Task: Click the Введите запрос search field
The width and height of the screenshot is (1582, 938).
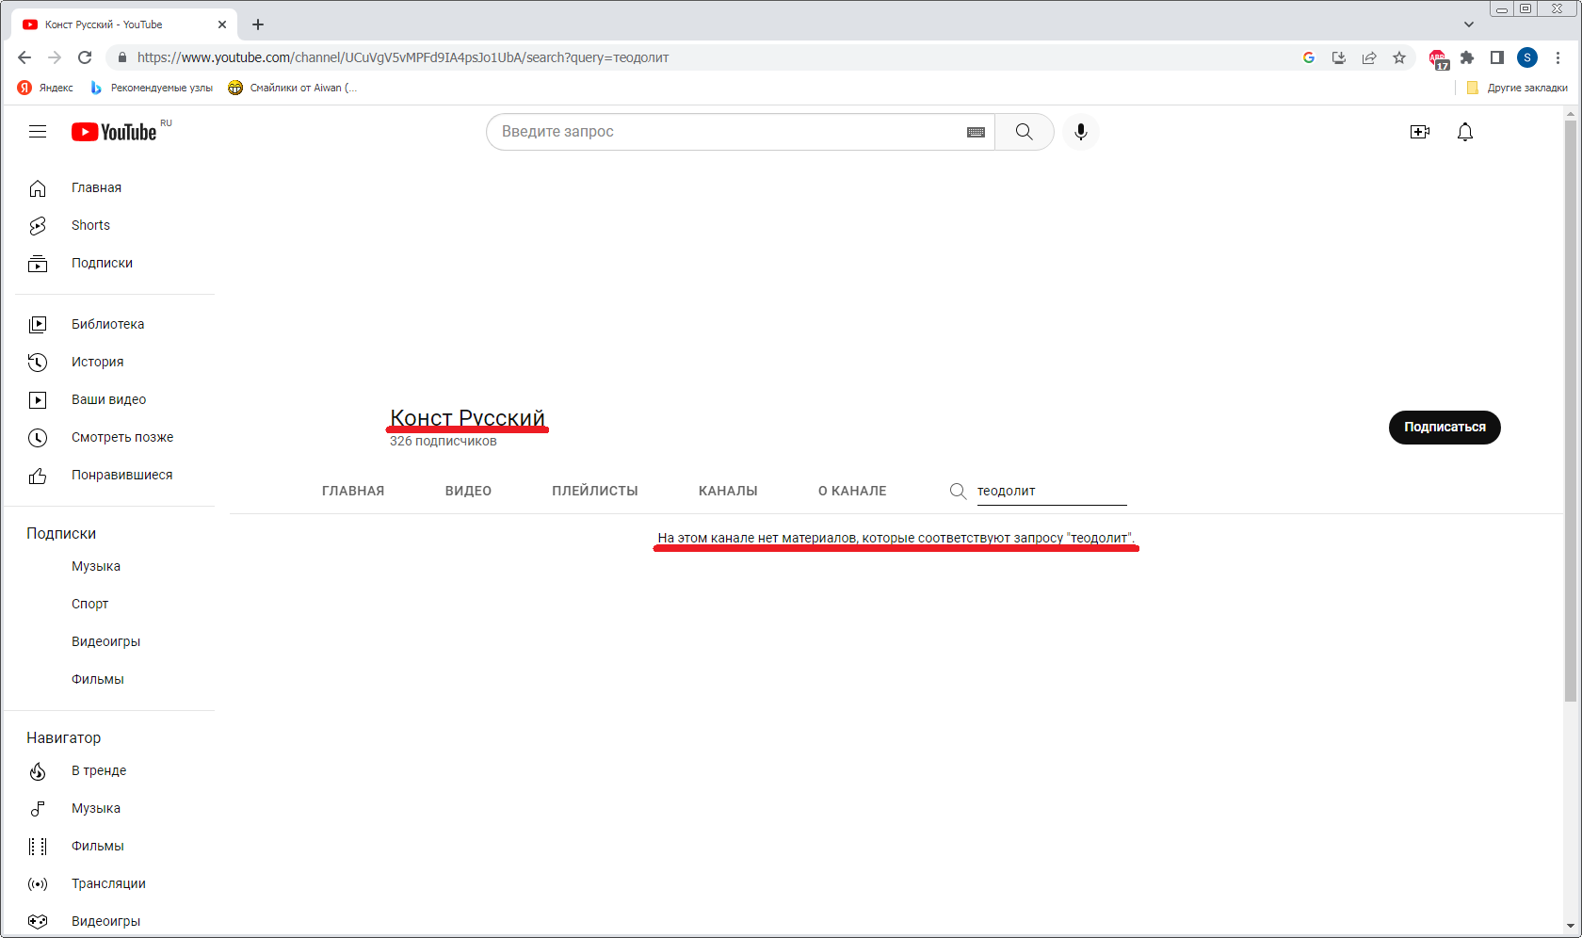Action: point(725,132)
